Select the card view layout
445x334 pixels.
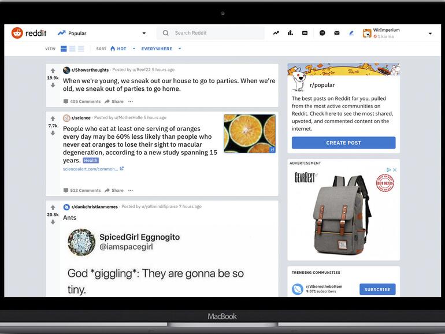pos(64,49)
